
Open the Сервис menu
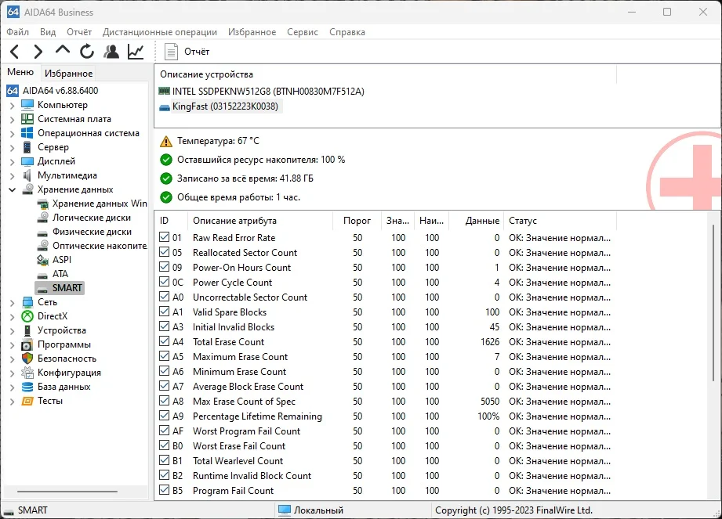point(303,32)
